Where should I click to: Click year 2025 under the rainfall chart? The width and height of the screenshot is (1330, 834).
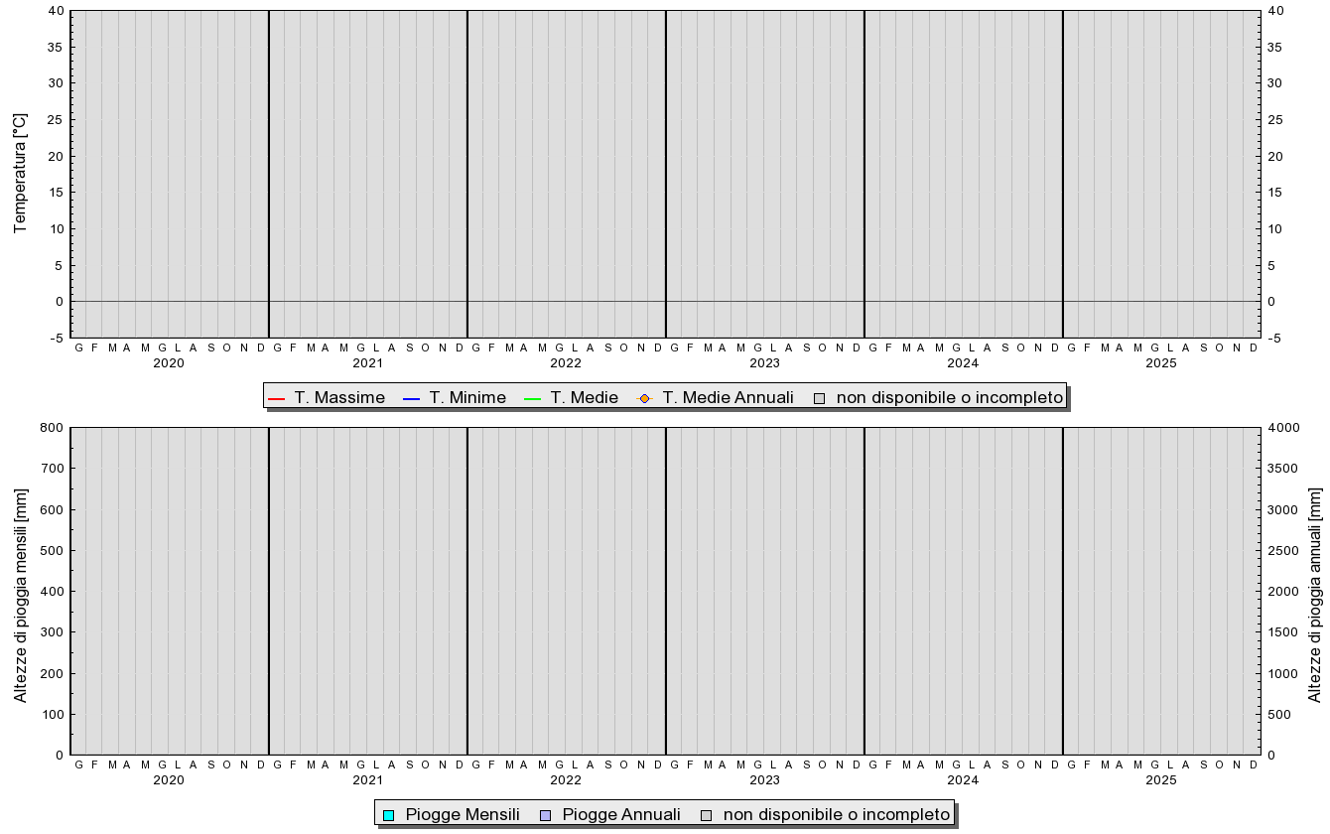(x=1161, y=780)
